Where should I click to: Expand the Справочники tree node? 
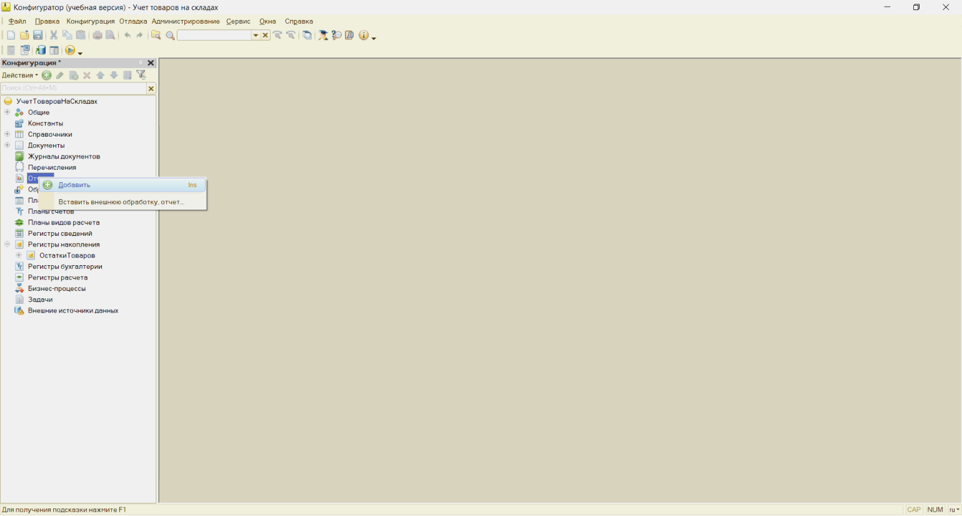coord(7,134)
